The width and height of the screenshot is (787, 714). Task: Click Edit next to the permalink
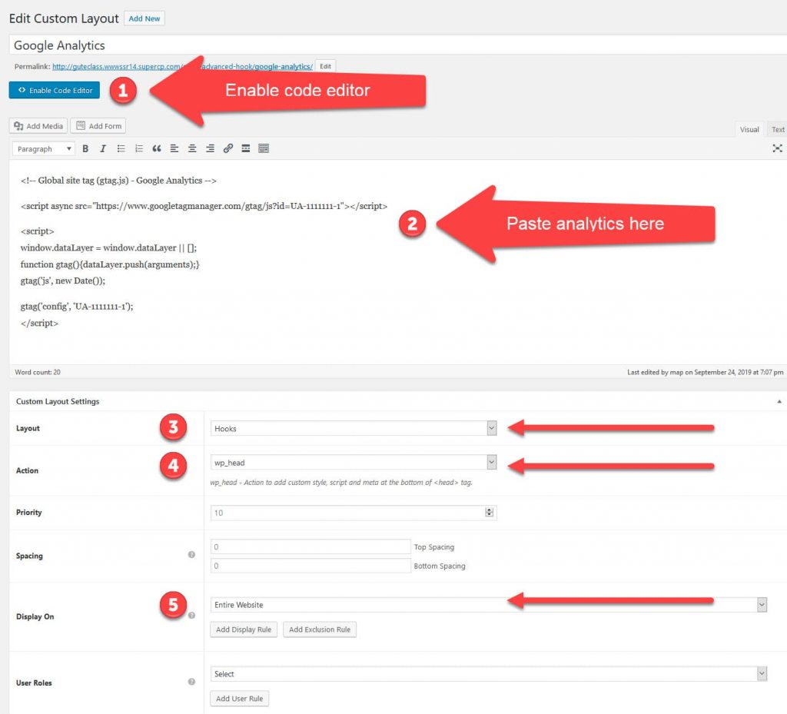coord(325,66)
